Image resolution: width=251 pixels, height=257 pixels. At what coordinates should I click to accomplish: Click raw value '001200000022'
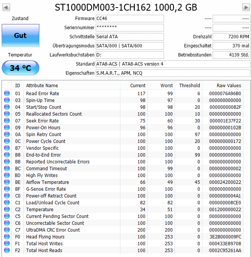225,210
